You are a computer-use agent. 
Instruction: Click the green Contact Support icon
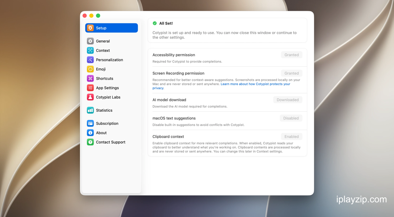coord(90,142)
